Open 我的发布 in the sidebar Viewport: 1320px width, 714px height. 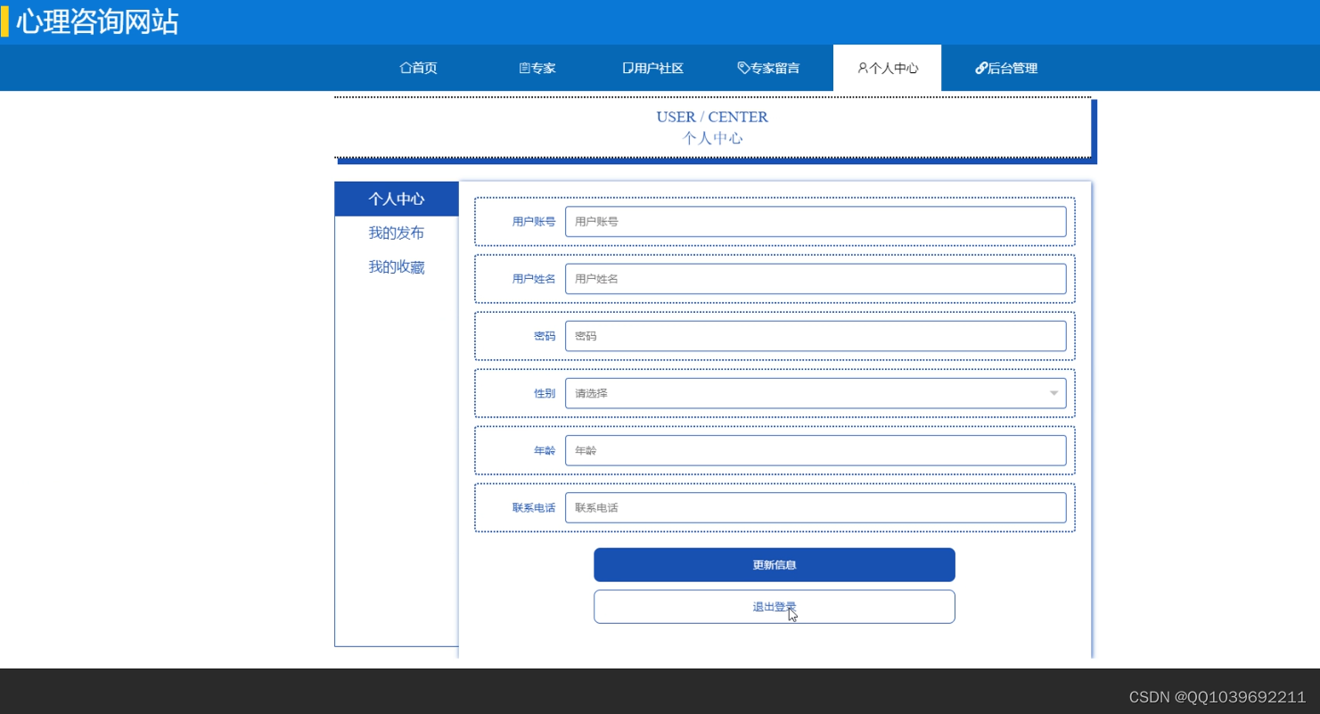(x=397, y=233)
